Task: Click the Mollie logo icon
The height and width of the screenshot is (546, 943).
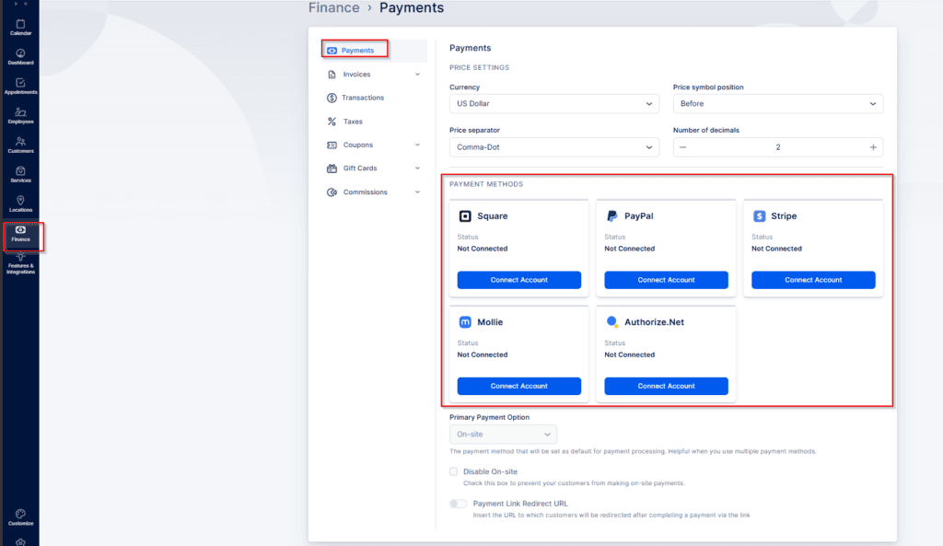Action: [465, 322]
